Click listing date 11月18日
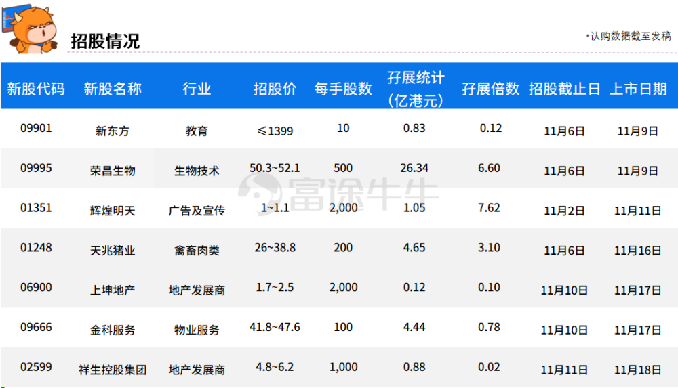This screenshot has height=388, width=678. (x=638, y=370)
